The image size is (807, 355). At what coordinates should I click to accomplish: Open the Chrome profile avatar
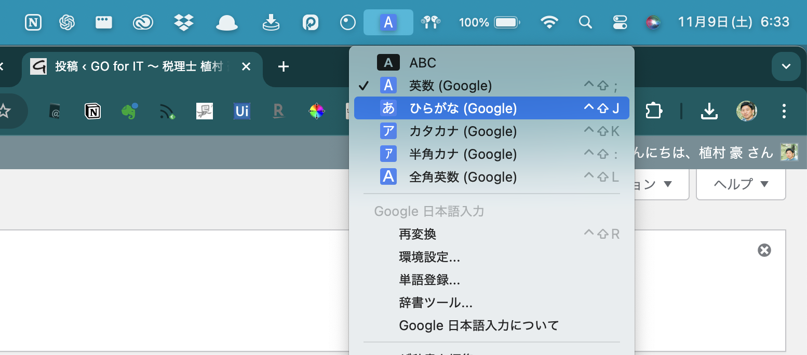(747, 111)
